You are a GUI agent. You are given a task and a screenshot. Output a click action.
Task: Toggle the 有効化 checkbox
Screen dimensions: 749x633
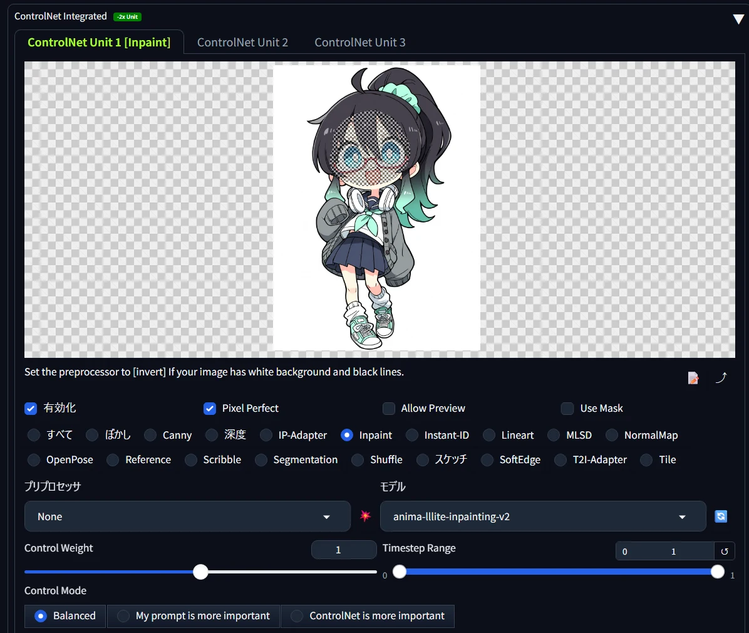pyautogui.click(x=31, y=408)
